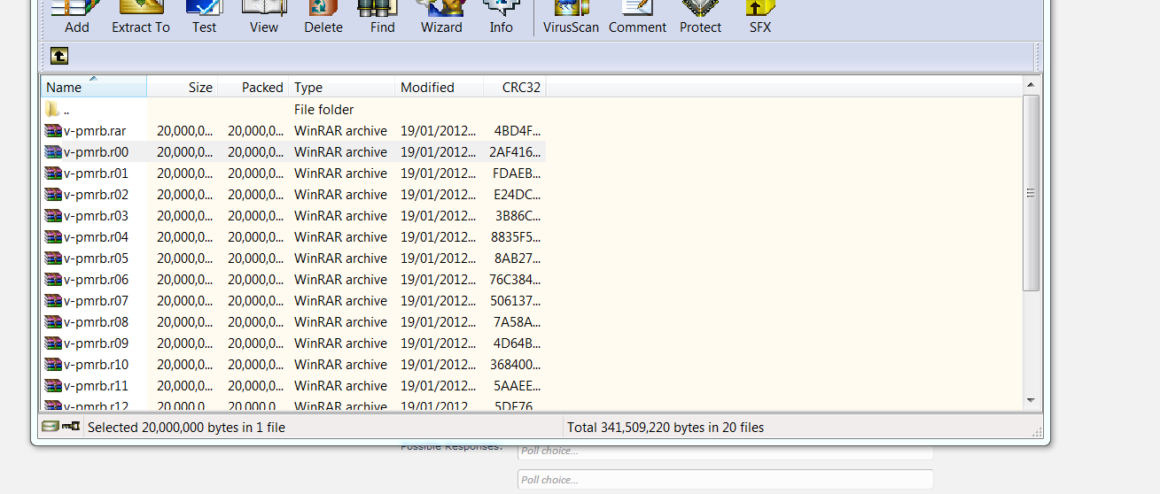Click archive icon of v-pmrb.r09
The height and width of the screenshot is (494, 1160).
[x=53, y=343]
